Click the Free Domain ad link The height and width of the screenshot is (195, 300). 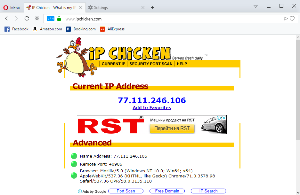(x=167, y=191)
